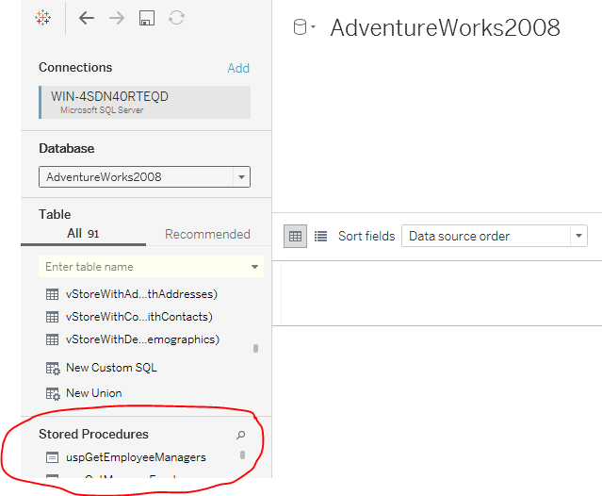The width and height of the screenshot is (602, 496).
Task: Choose New Custom SQL
Action: pyautogui.click(x=111, y=368)
